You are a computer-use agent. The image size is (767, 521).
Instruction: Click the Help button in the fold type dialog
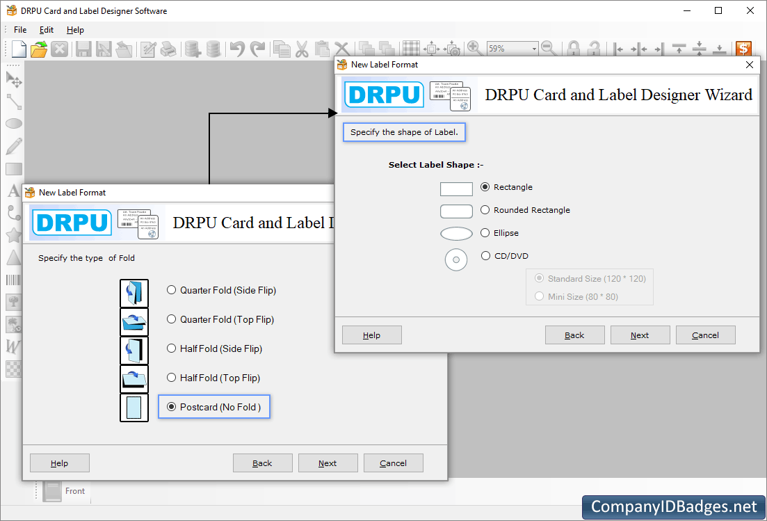60,463
